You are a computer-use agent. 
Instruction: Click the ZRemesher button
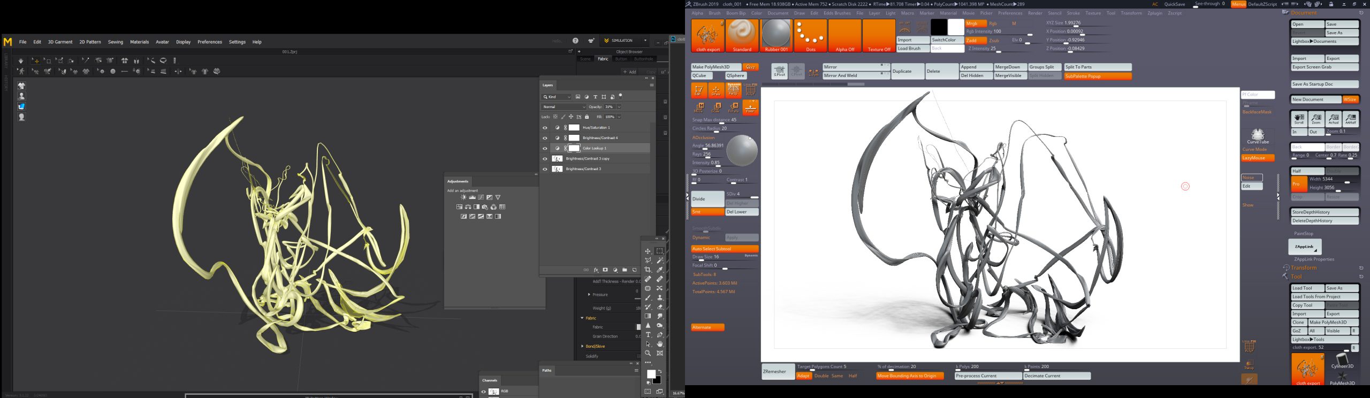[778, 371]
